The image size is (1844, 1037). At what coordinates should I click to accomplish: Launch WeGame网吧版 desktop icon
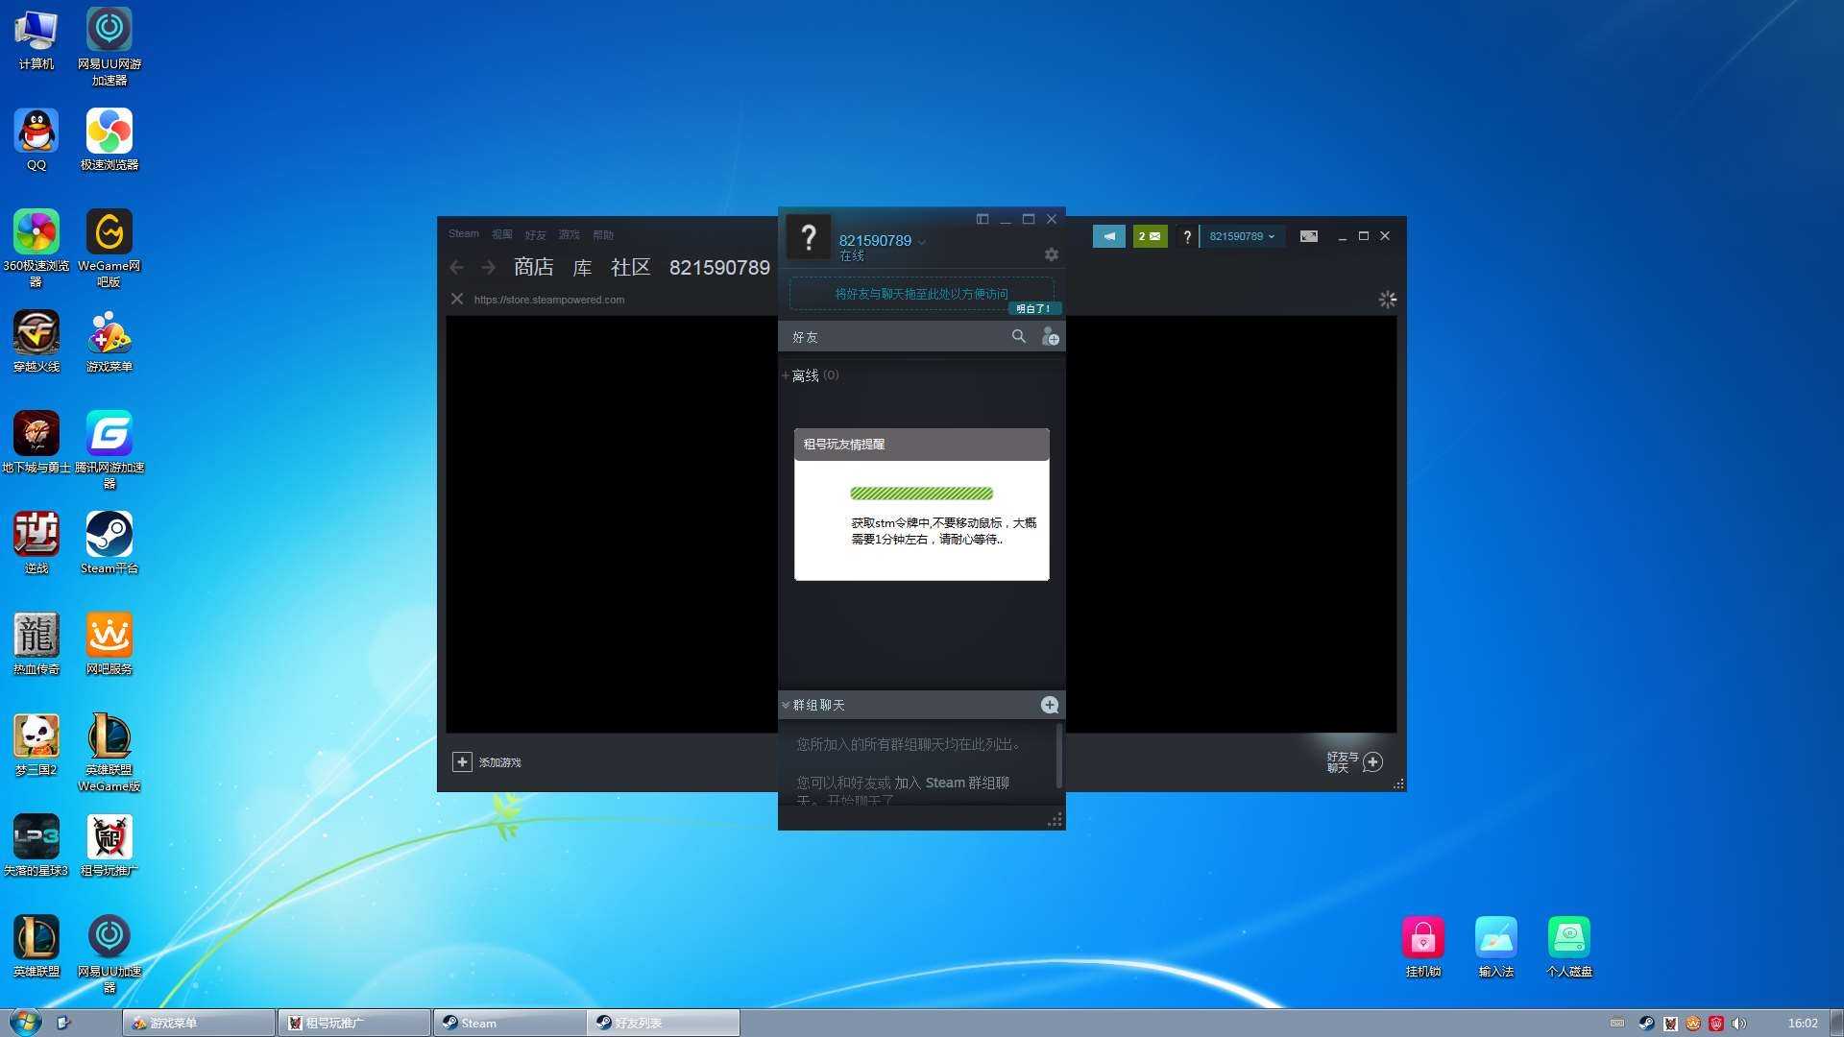pyautogui.click(x=109, y=249)
